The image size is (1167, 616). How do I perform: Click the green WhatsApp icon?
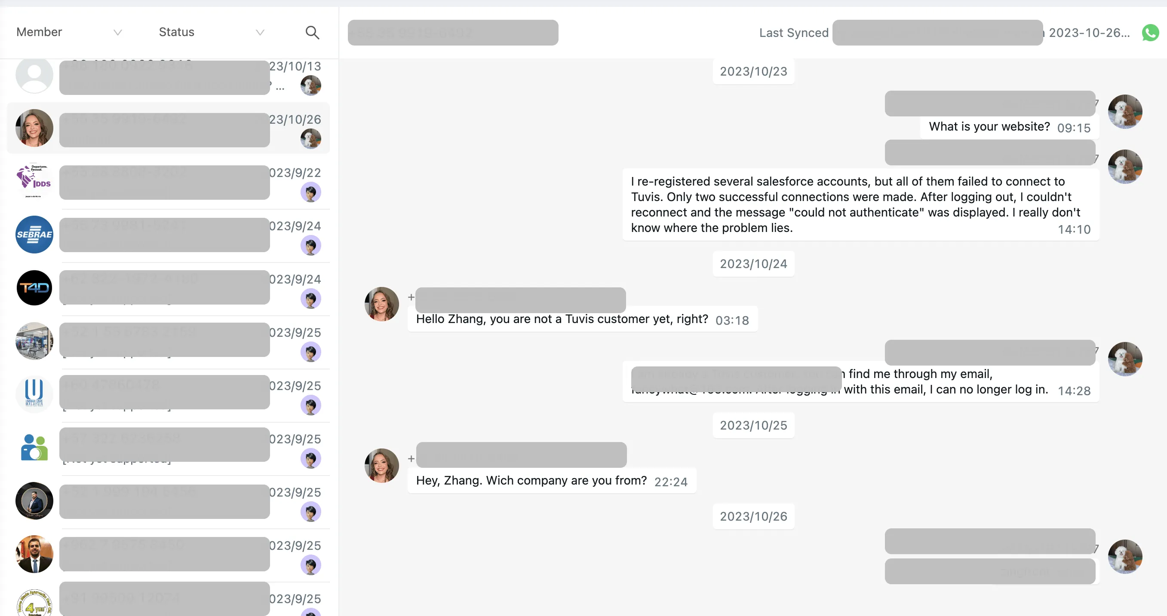pyautogui.click(x=1150, y=33)
